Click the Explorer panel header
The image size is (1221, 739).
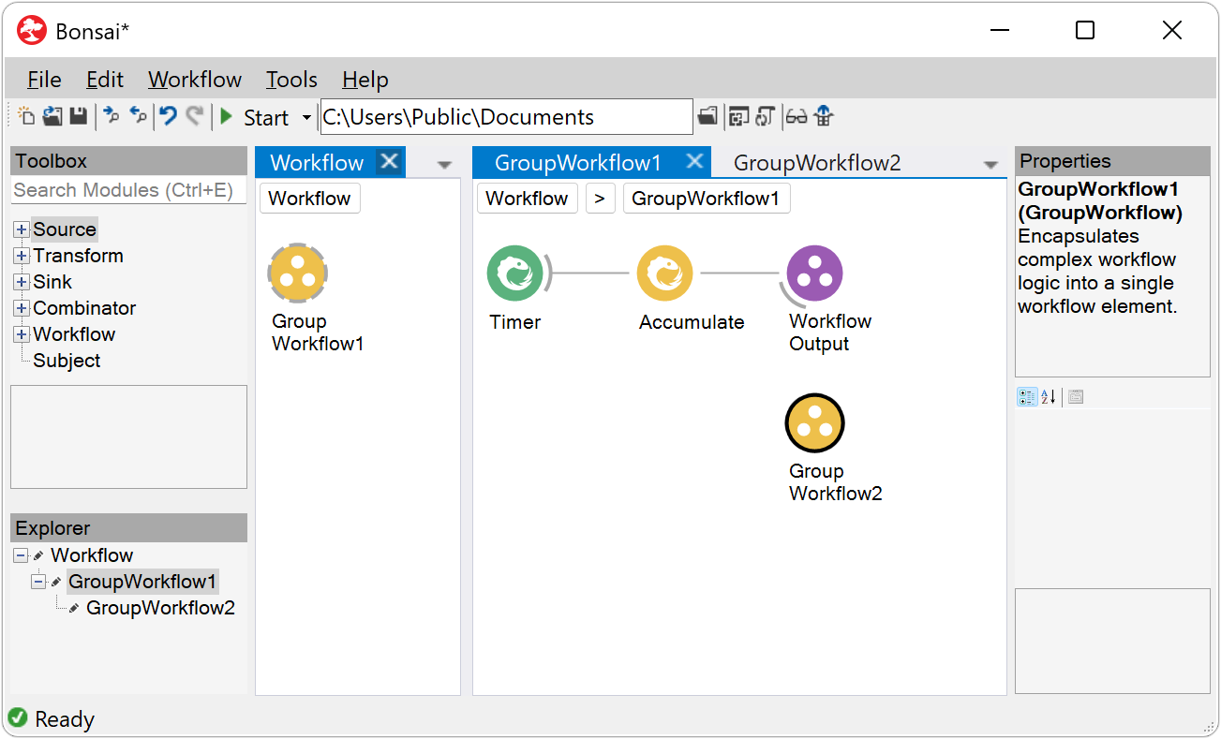128,528
